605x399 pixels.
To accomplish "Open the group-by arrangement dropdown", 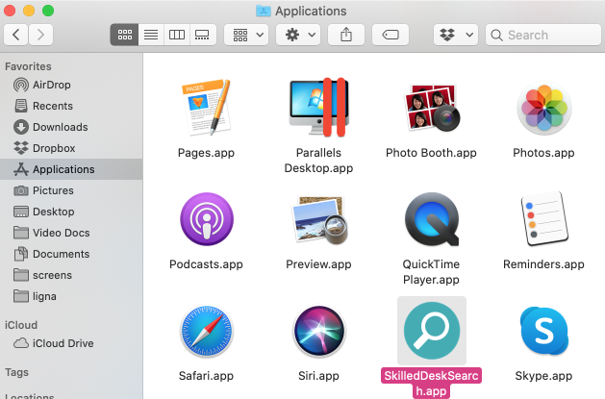I will [245, 35].
